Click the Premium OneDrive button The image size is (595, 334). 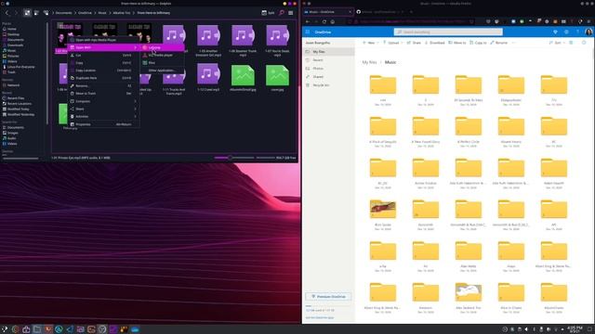(328, 297)
